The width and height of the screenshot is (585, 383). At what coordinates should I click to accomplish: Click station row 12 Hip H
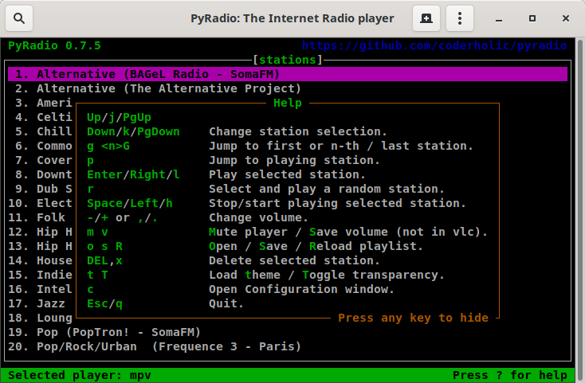[x=41, y=232]
